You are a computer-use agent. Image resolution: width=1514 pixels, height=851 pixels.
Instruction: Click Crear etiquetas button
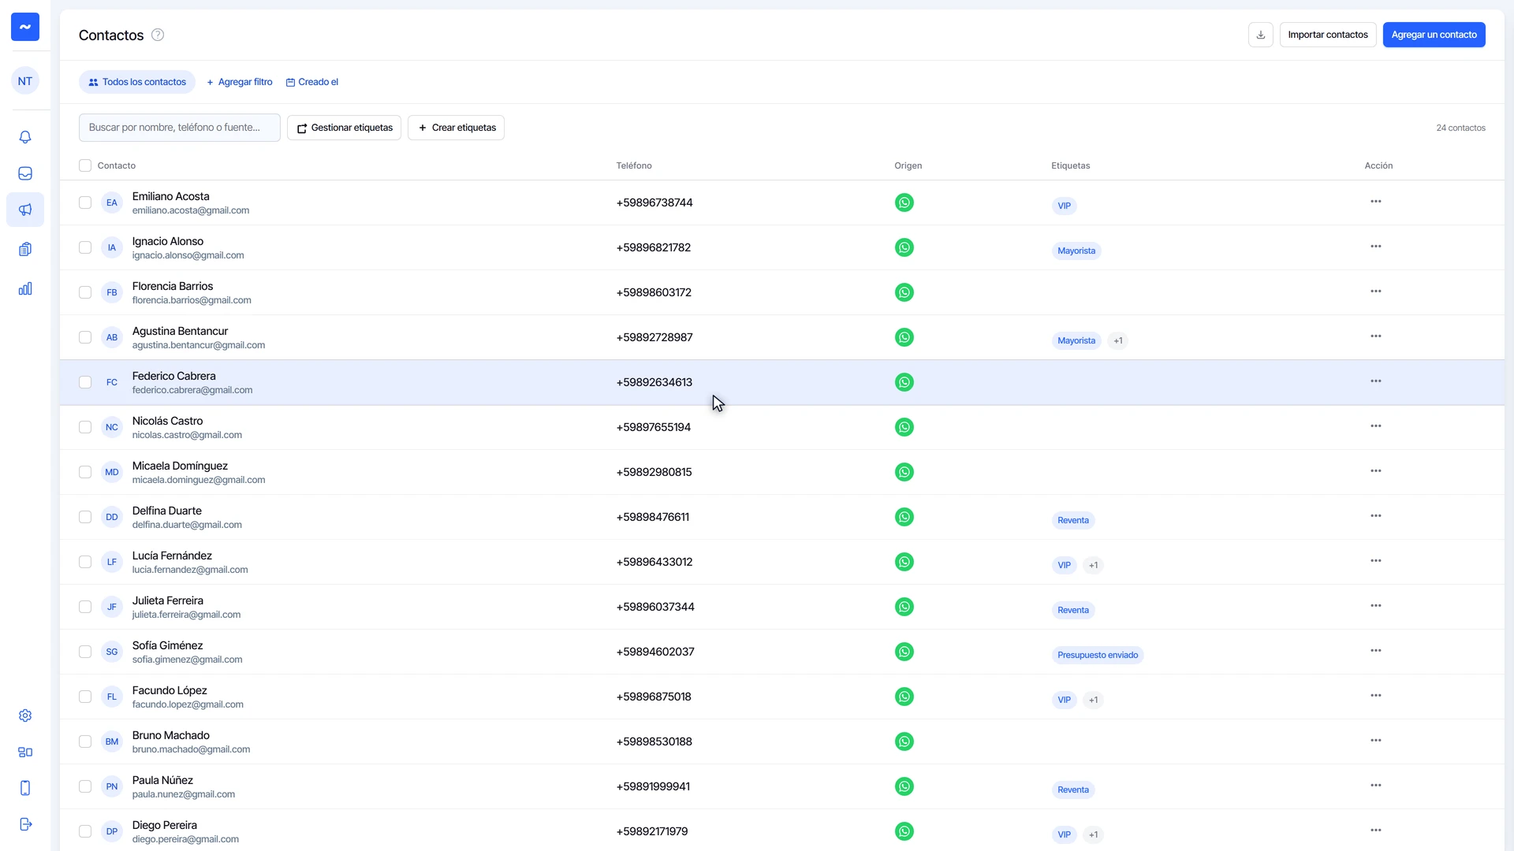tap(457, 128)
